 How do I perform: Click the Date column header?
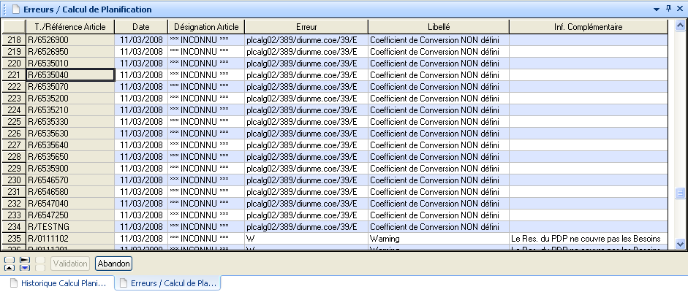(x=141, y=27)
